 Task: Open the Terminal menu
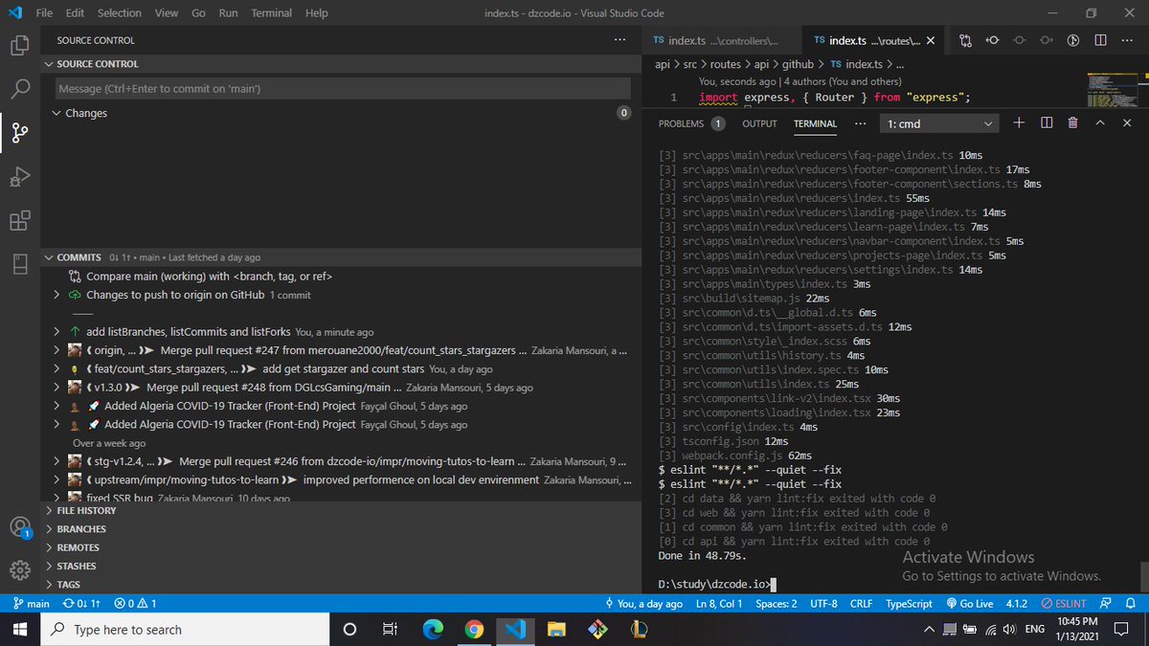point(272,13)
